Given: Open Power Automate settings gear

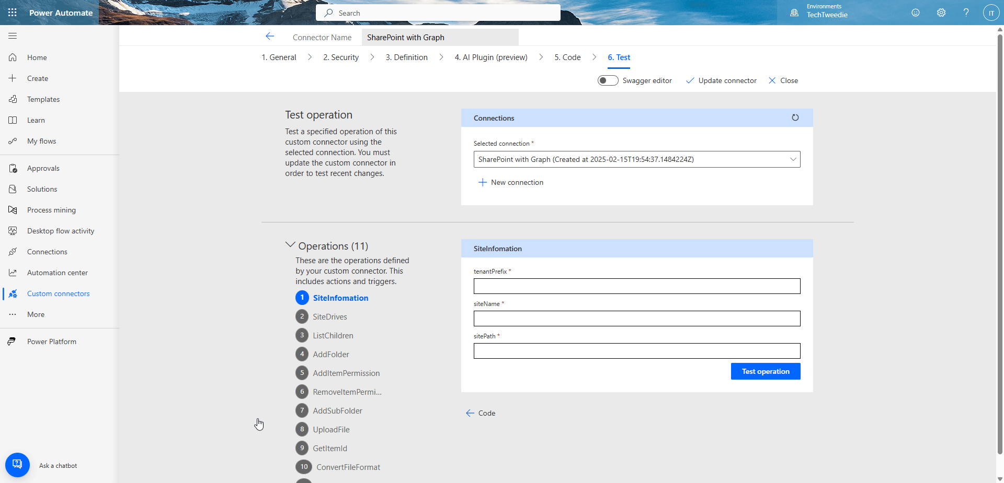Looking at the screenshot, I should 941,13.
